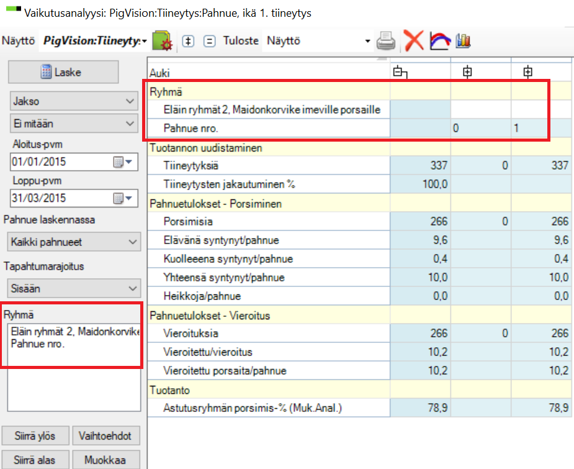Open the Sisään event restriction dropdown
The image size is (574, 469).
tap(74, 288)
